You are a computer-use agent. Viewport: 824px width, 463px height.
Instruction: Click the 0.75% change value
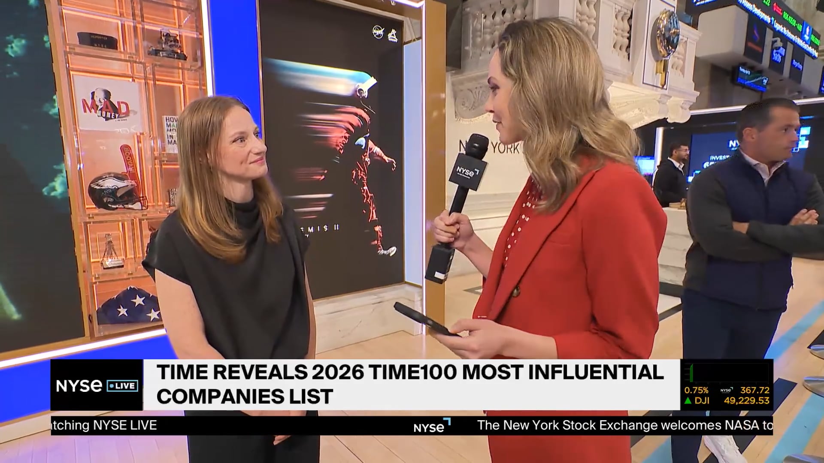696,390
